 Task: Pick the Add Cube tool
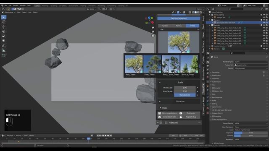(x=4, y=55)
